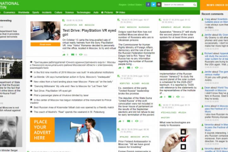
Task: Open the Culture menu item
Action: (58, 12)
